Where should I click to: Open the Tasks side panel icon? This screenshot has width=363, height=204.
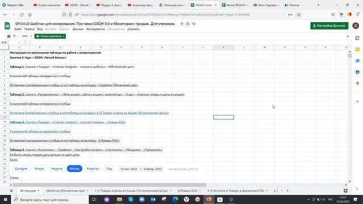point(357,61)
